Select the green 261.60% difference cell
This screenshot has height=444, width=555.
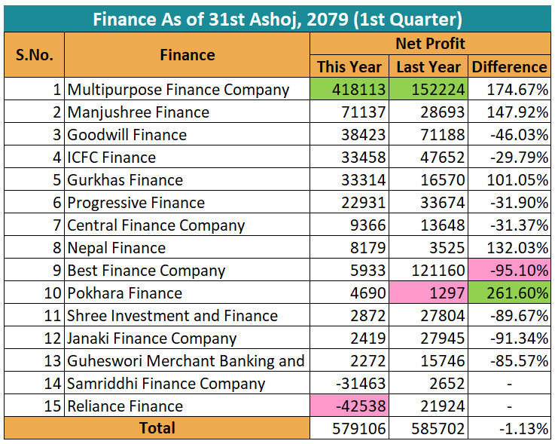click(509, 293)
